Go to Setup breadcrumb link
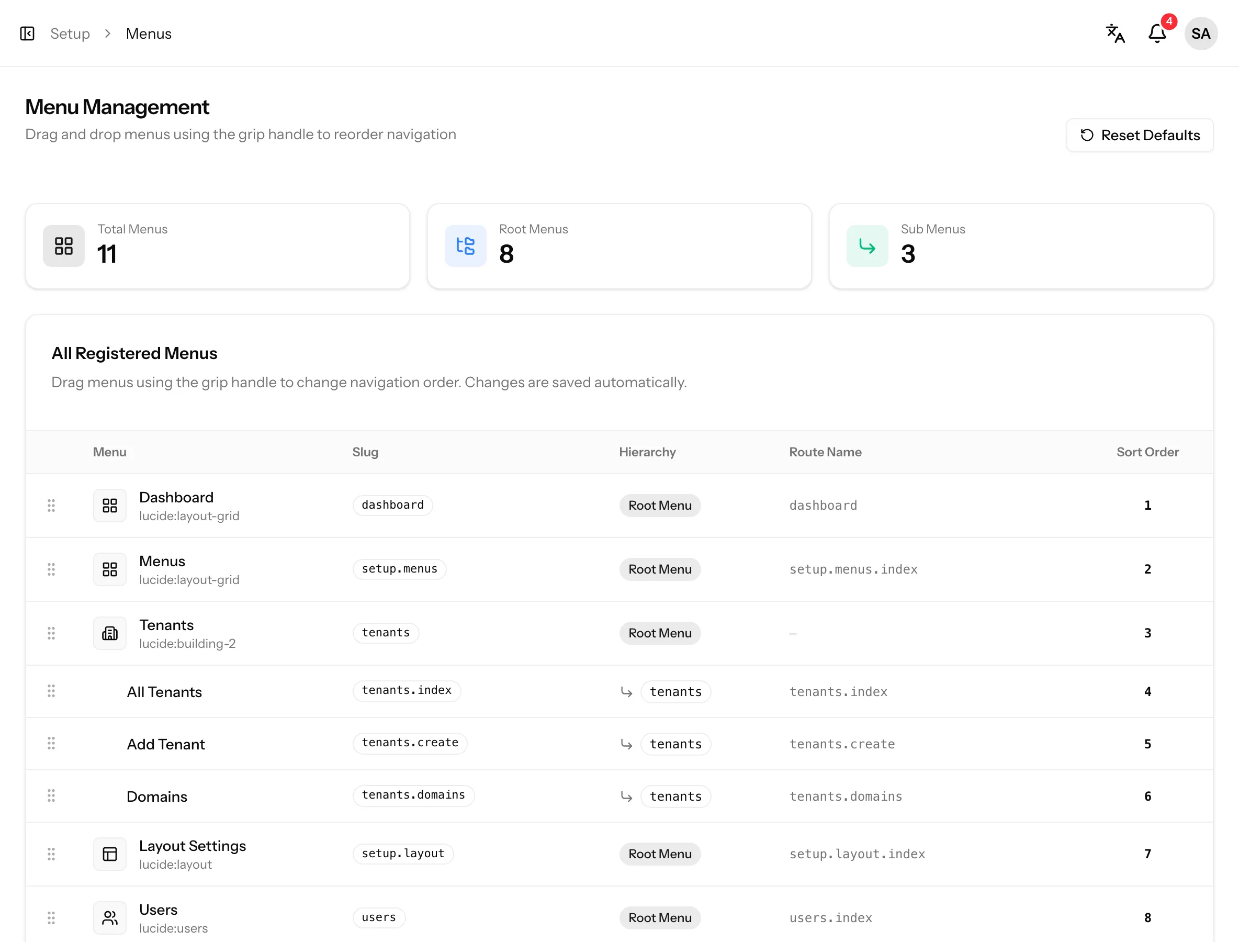This screenshot has height=942, width=1239. pos(70,33)
